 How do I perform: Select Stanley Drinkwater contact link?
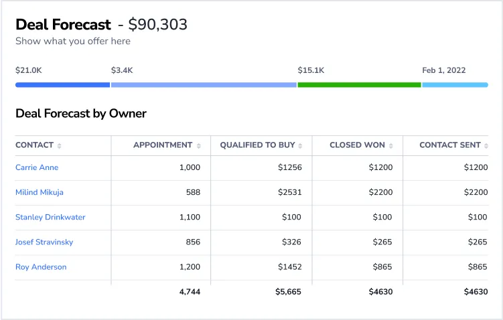pyautogui.click(x=50, y=217)
